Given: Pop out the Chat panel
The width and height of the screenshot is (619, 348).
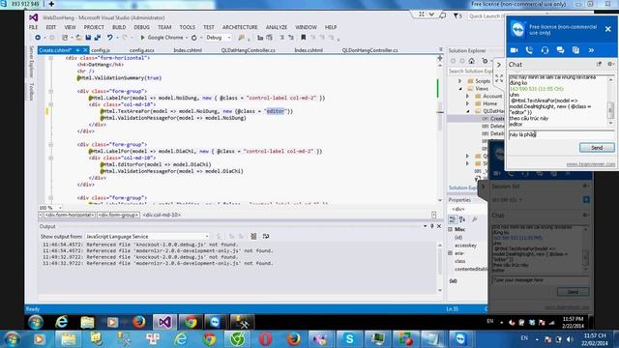Looking at the screenshot, I should (599, 64).
